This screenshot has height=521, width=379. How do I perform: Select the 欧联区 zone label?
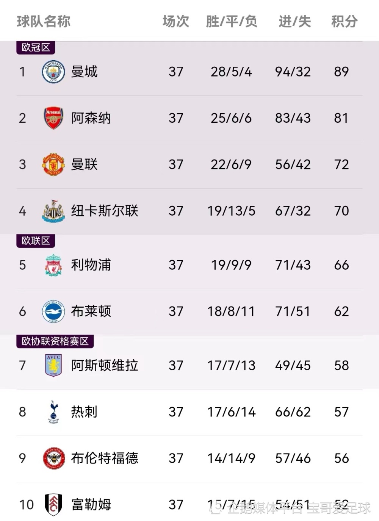[36, 241]
